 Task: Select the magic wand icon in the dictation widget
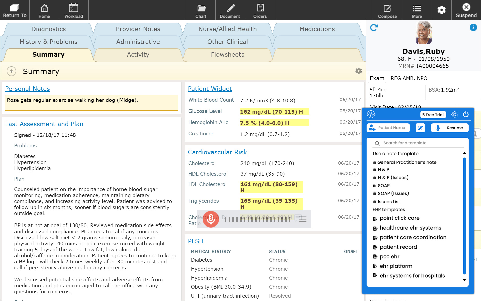coord(420,128)
